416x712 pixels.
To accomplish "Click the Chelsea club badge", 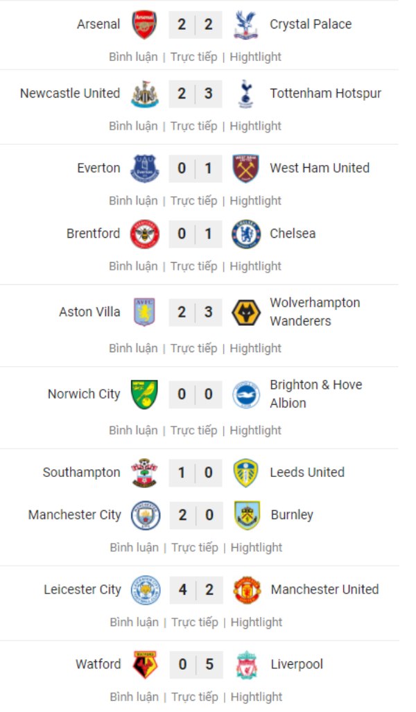I will [x=245, y=234].
